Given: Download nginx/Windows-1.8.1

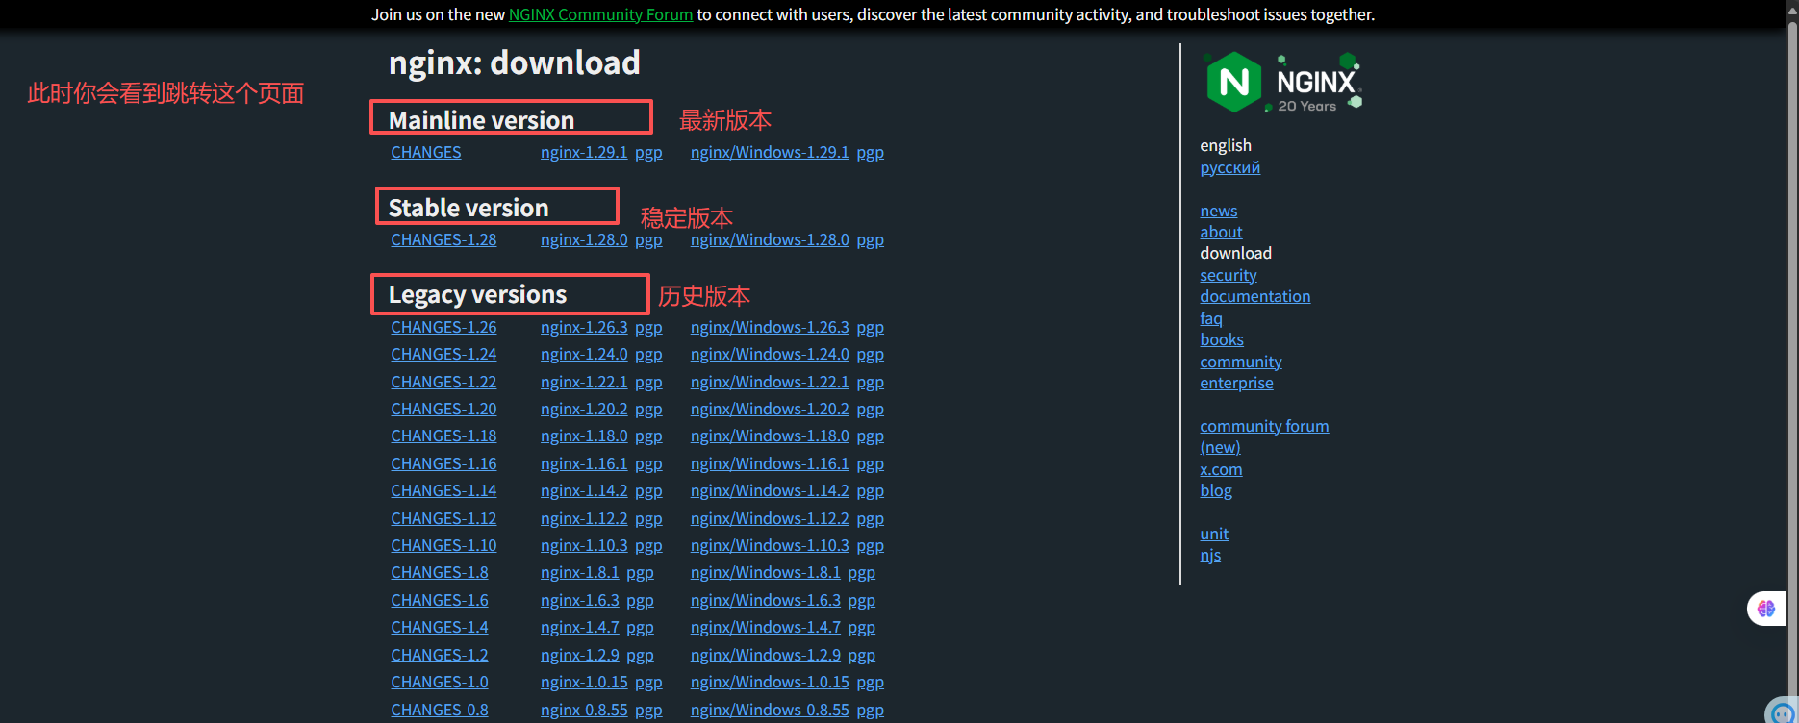Looking at the screenshot, I should (766, 572).
